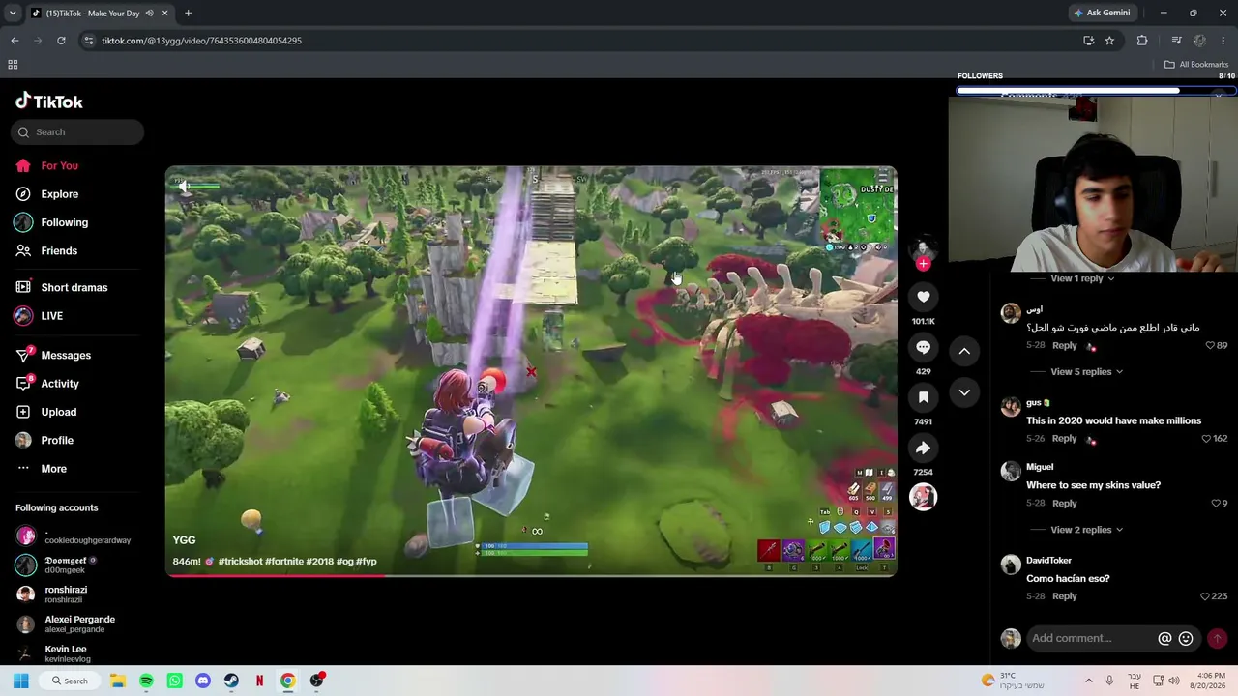Viewport: 1238px width, 696px height.
Task: Reply to gus's comment
Action: pyautogui.click(x=1065, y=439)
